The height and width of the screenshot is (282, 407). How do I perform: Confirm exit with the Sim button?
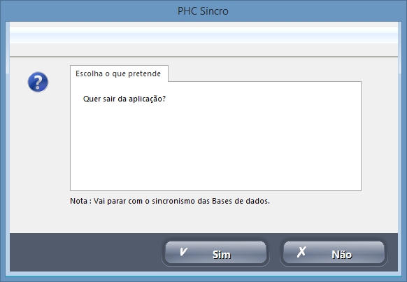pyautogui.click(x=215, y=253)
